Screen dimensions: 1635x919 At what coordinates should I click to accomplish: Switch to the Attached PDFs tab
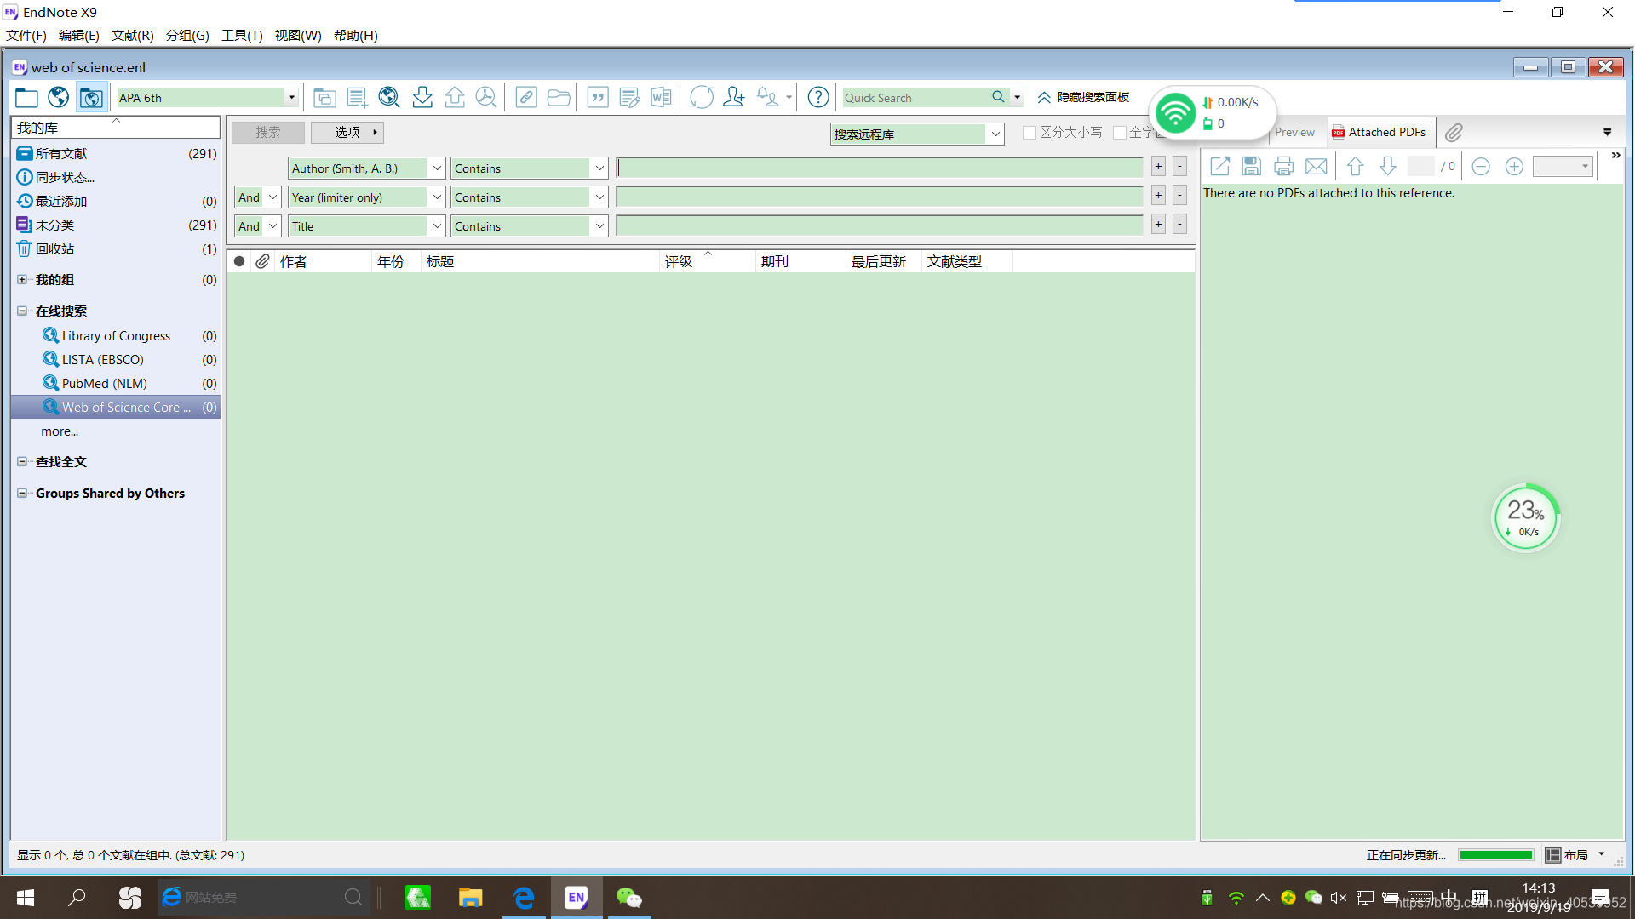tap(1380, 133)
